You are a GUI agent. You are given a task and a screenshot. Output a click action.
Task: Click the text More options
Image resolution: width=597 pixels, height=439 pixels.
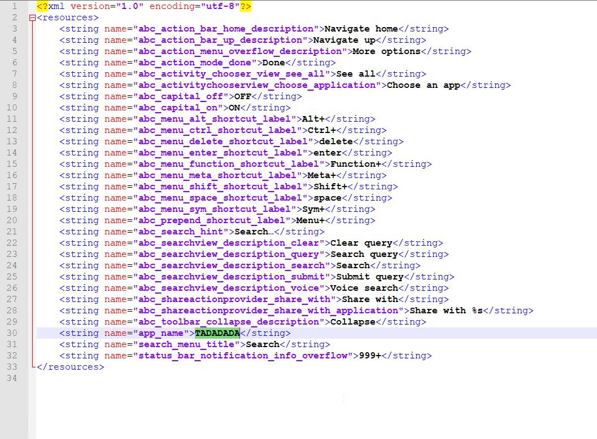386,52
